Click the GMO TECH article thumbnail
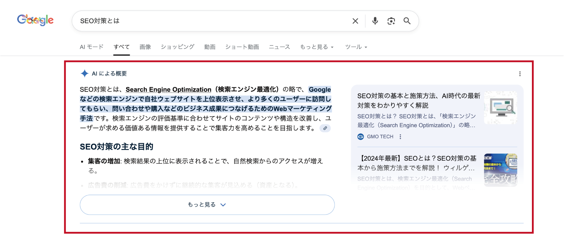Viewport: 564px width, 248px height. (x=500, y=108)
